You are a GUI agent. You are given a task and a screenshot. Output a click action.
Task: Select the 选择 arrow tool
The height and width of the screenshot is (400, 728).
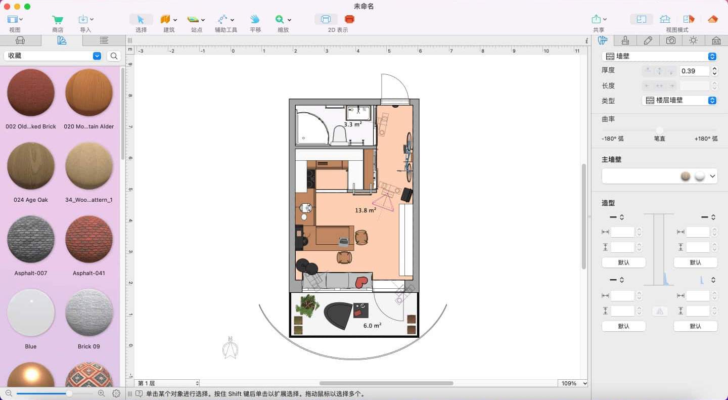(141, 20)
